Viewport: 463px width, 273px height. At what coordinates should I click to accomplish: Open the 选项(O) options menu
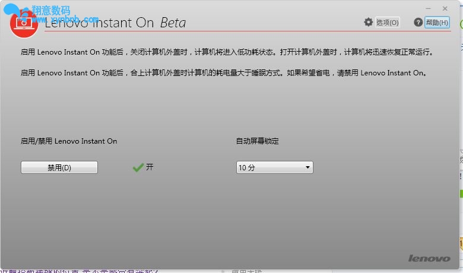pyautogui.click(x=388, y=23)
